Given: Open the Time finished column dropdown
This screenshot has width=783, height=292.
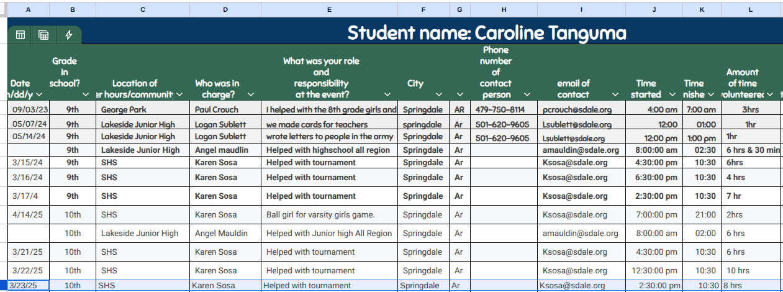Looking at the screenshot, I should (x=711, y=94).
